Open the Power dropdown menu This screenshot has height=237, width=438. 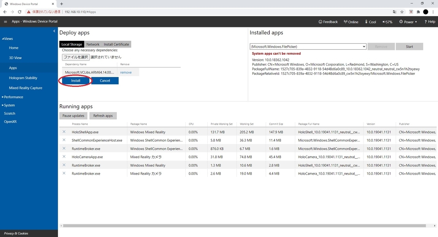[x=408, y=22]
